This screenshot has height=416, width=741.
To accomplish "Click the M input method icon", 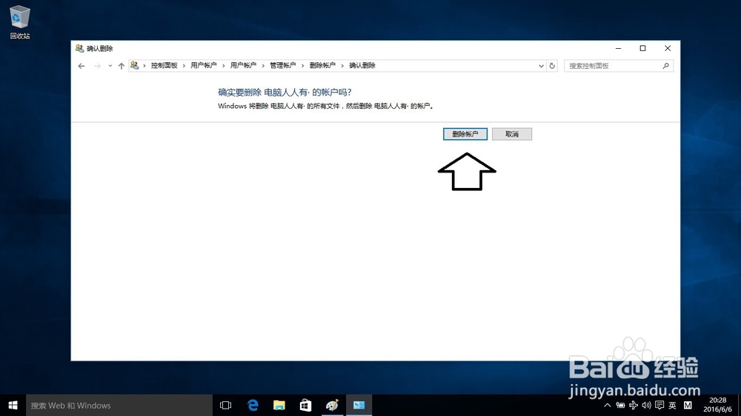I will [688, 405].
